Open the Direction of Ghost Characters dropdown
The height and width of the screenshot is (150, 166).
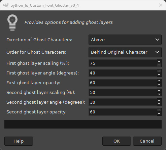(x=125, y=40)
